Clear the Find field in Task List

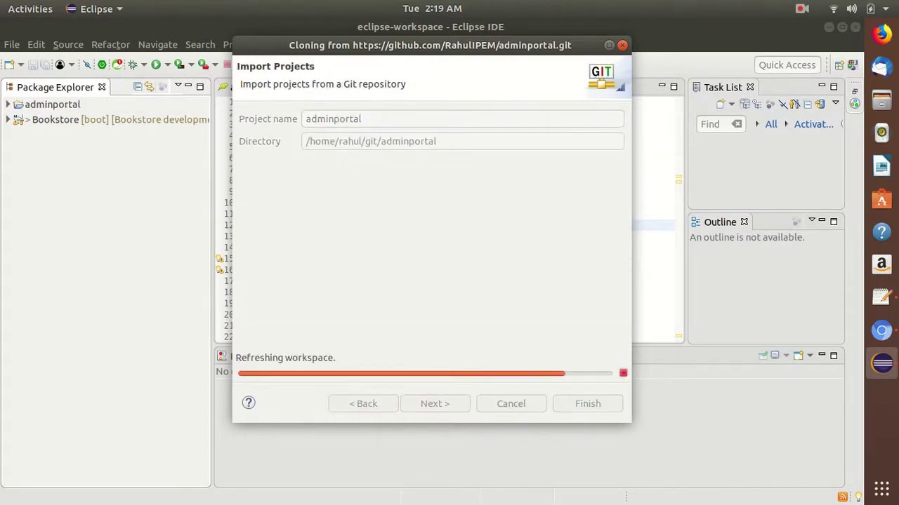(x=737, y=124)
